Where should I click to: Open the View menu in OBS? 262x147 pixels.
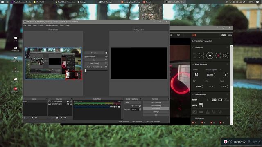point(35,25)
